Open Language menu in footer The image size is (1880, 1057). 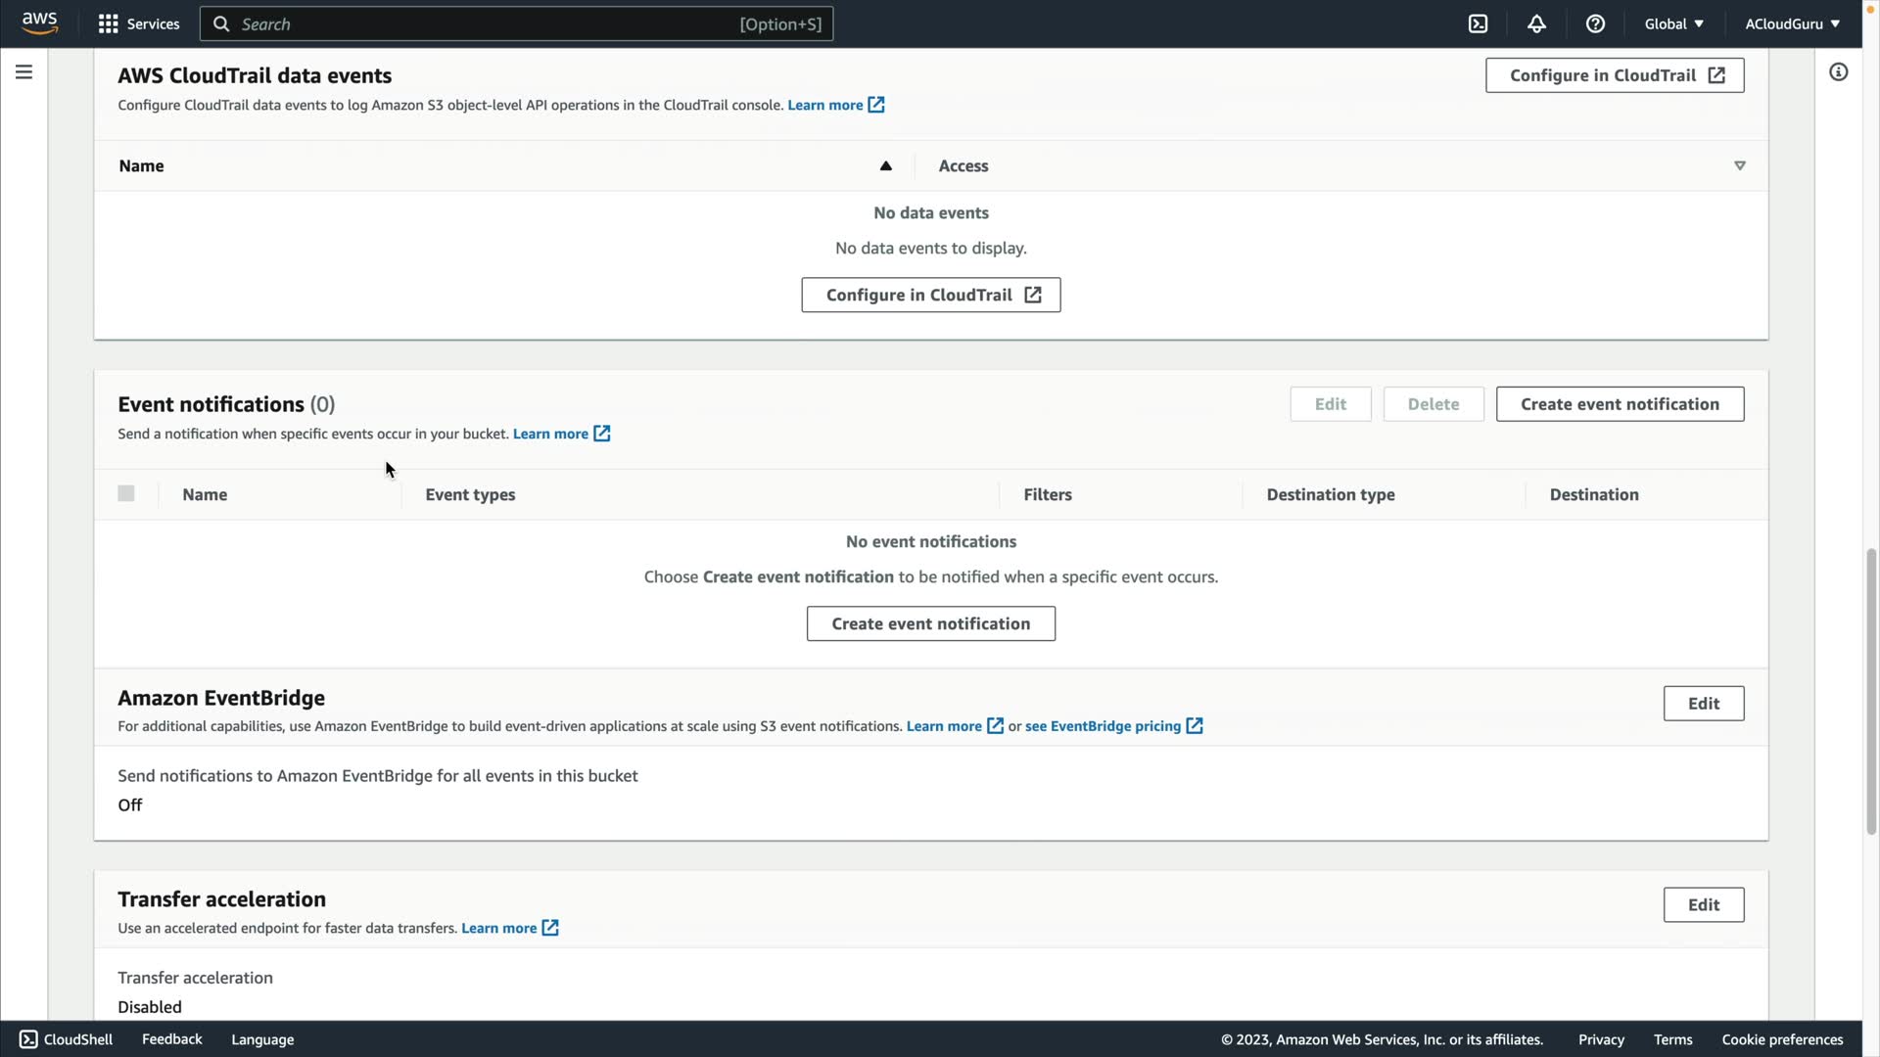tap(262, 1039)
